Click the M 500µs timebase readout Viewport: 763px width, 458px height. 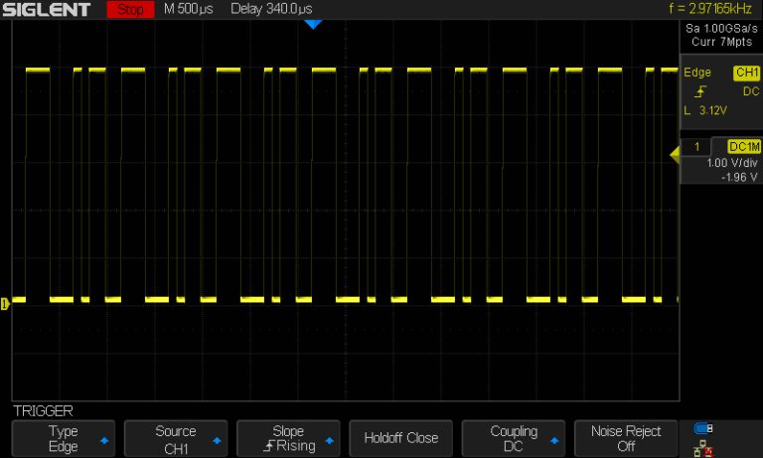[x=189, y=10]
